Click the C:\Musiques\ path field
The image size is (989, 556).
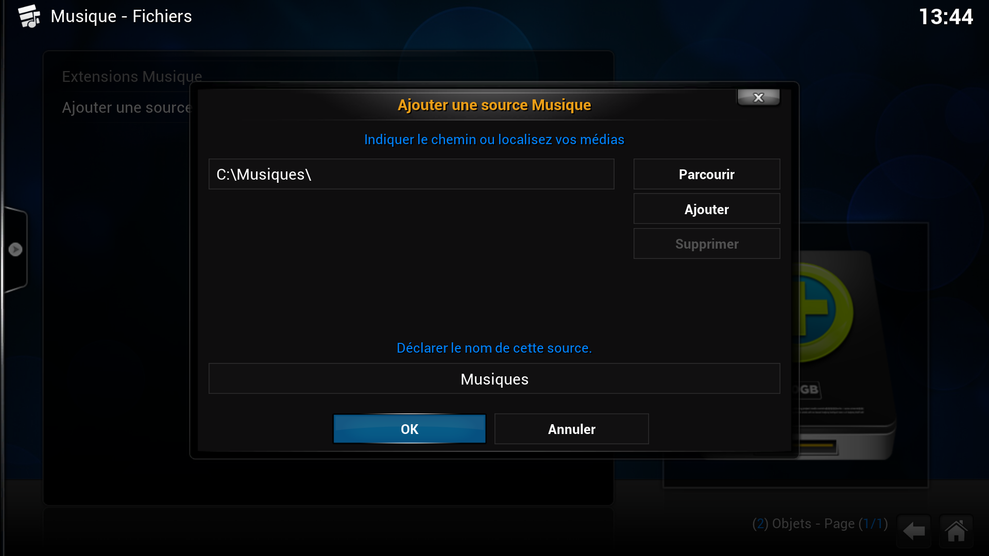(411, 174)
